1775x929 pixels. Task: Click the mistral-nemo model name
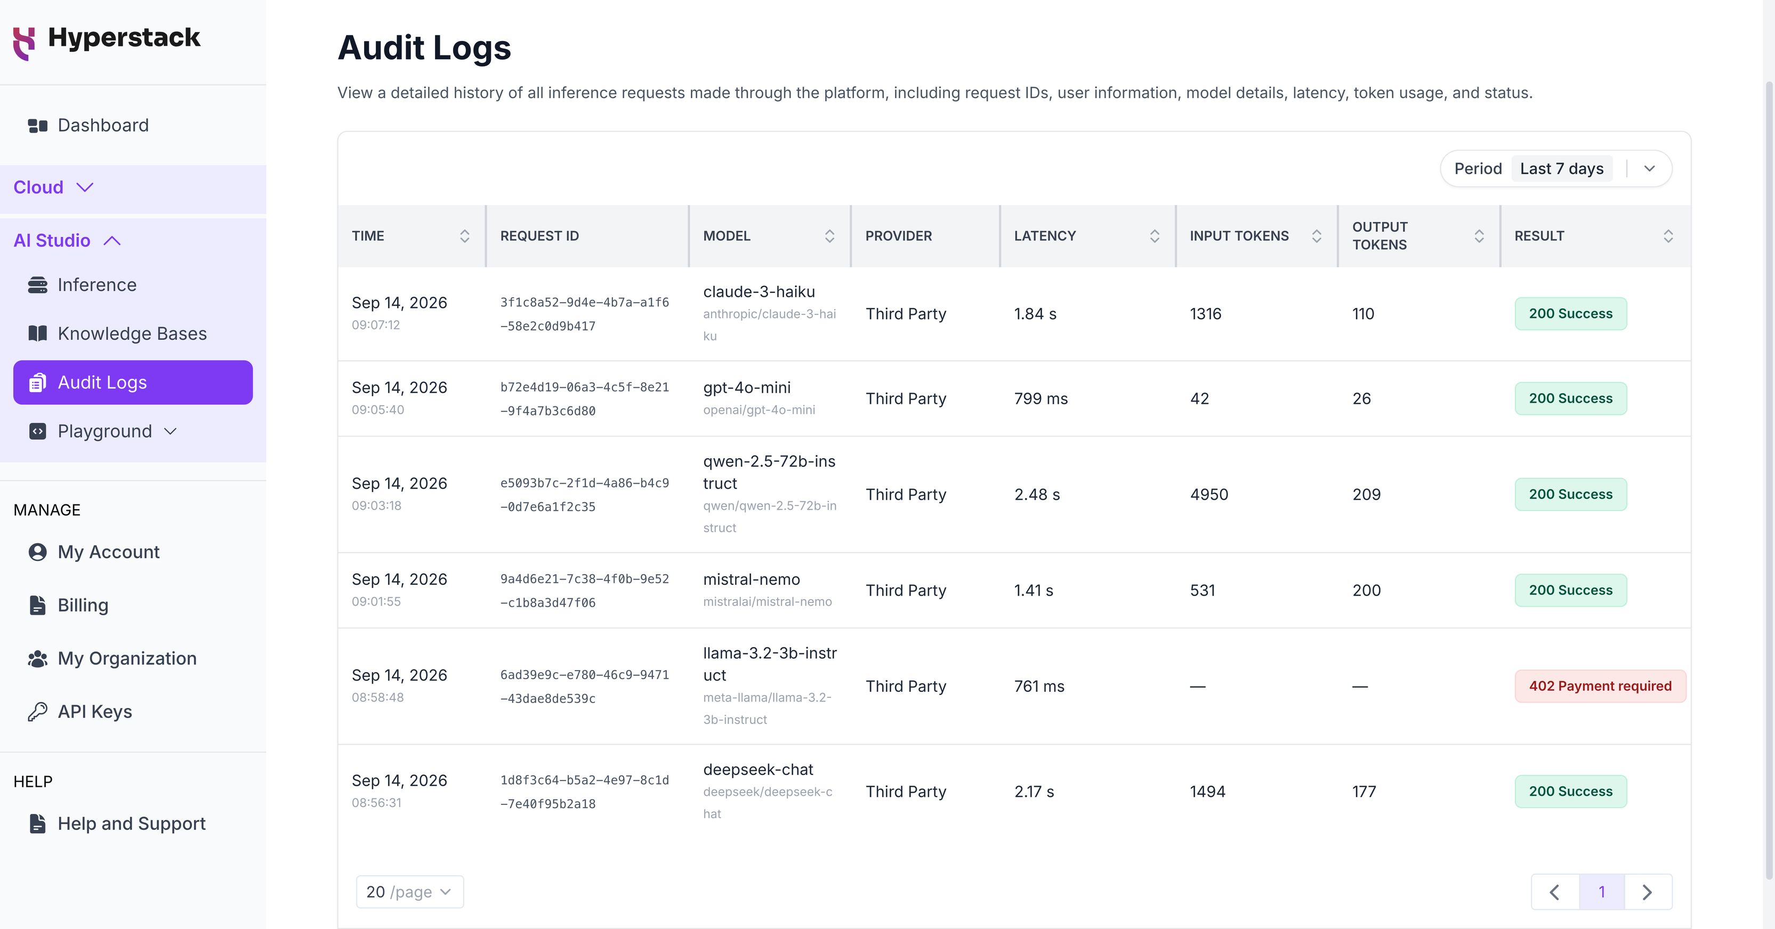tap(751, 580)
